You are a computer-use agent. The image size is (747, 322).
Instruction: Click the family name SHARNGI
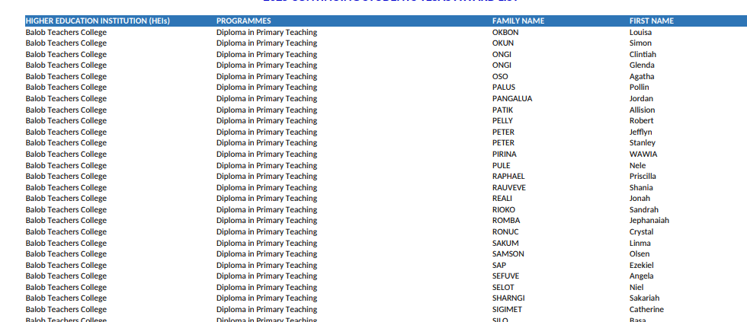[508, 298]
